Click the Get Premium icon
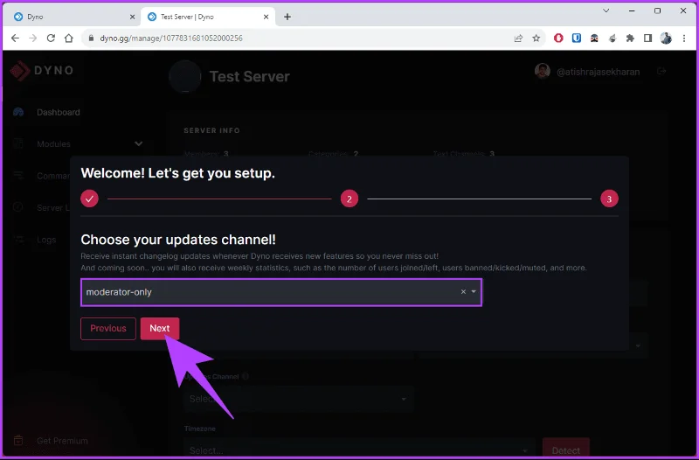Screen dimensions: 699x460 click(x=18, y=441)
